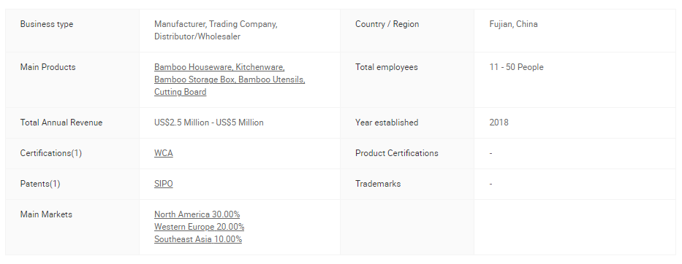This screenshot has width=682, height=264.
Task: Click the 11 - 50 People value
Action: (516, 67)
